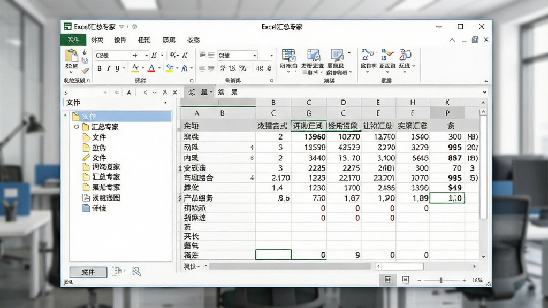Click the zoom in plus button
548x308 pixels.
pyautogui.click(x=465, y=280)
